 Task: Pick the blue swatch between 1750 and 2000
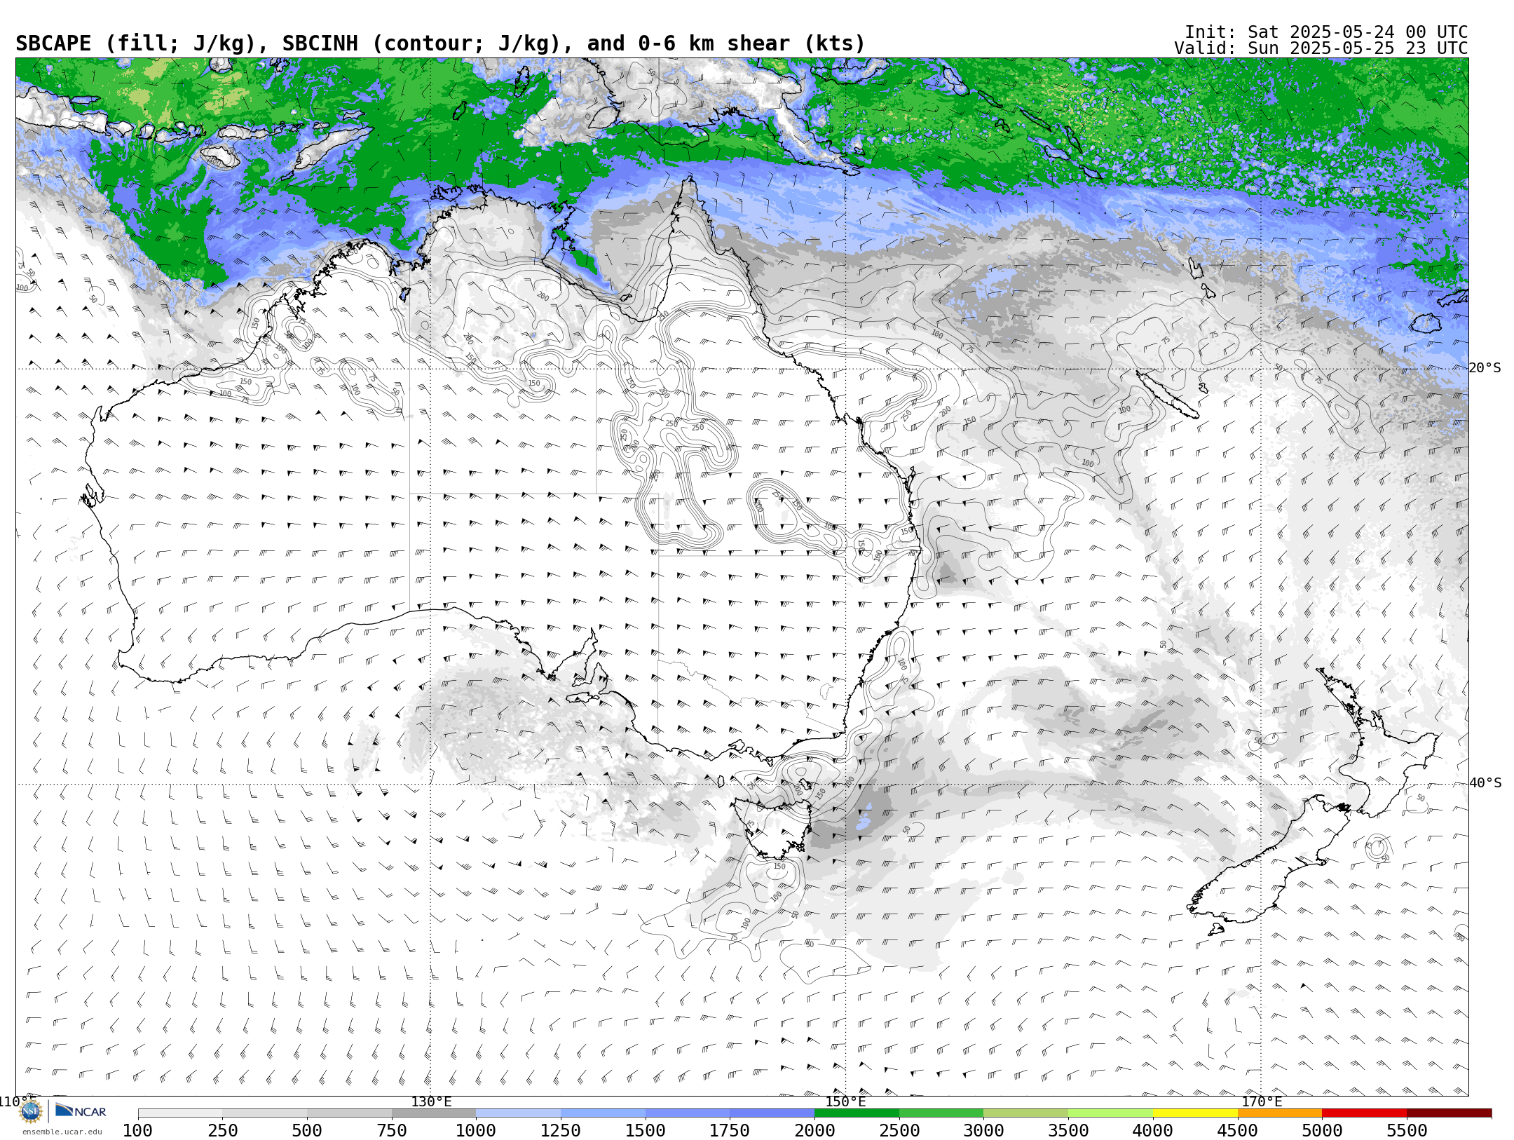[772, 1113]
